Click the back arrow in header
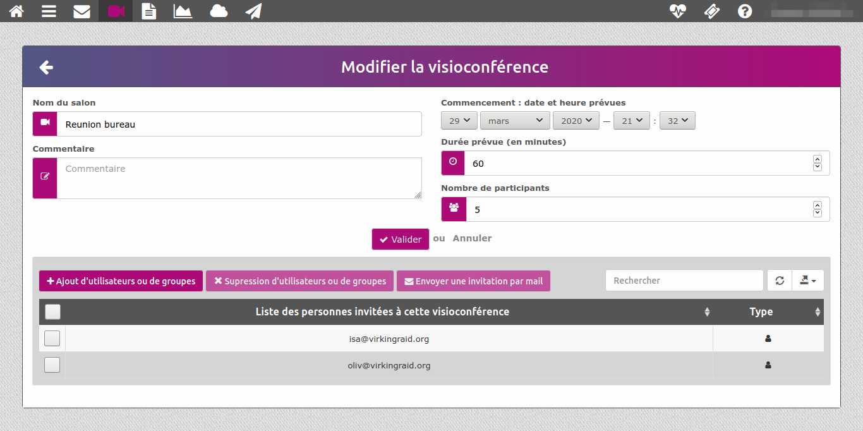The height and width of the screenshot is (431, 863). click(x=46, y=67)
